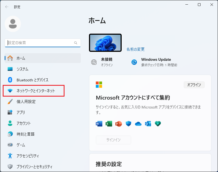Click the Windows Update sync icon
The height and width of the screenshot is (172, 218).
(x=134, y=62)
